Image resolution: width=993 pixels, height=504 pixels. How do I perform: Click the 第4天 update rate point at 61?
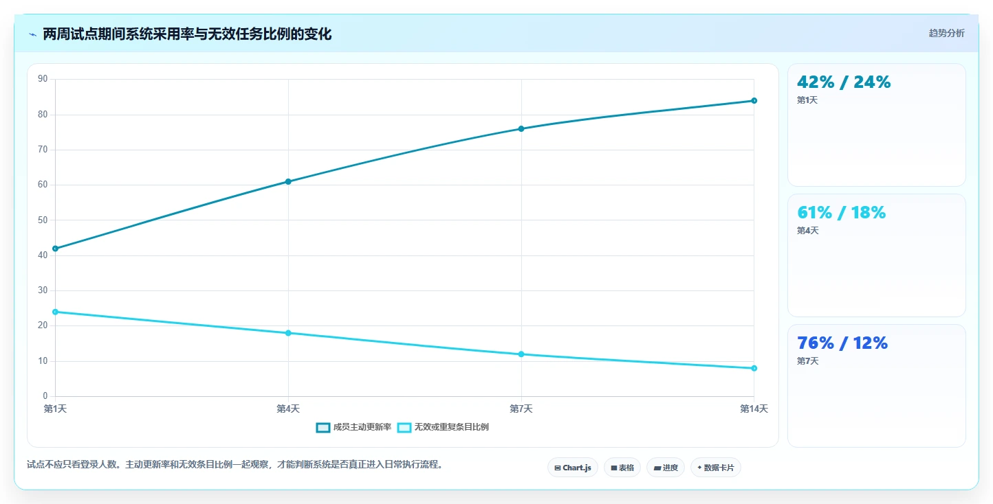(x=288, y=181)
